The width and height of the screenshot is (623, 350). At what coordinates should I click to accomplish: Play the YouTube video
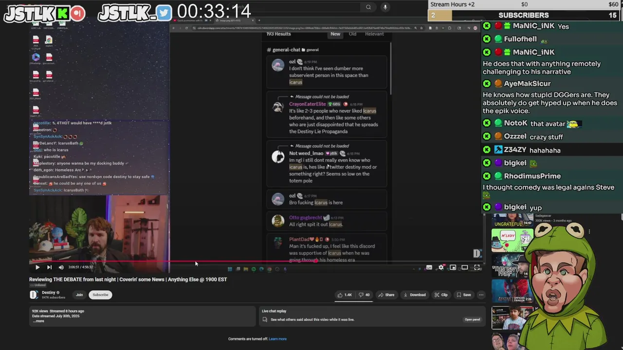[x=37, y=267]
